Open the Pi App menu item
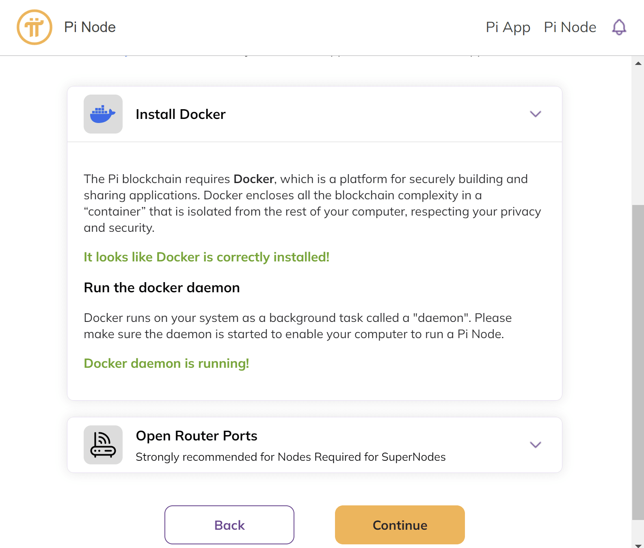 pos(508,27)
